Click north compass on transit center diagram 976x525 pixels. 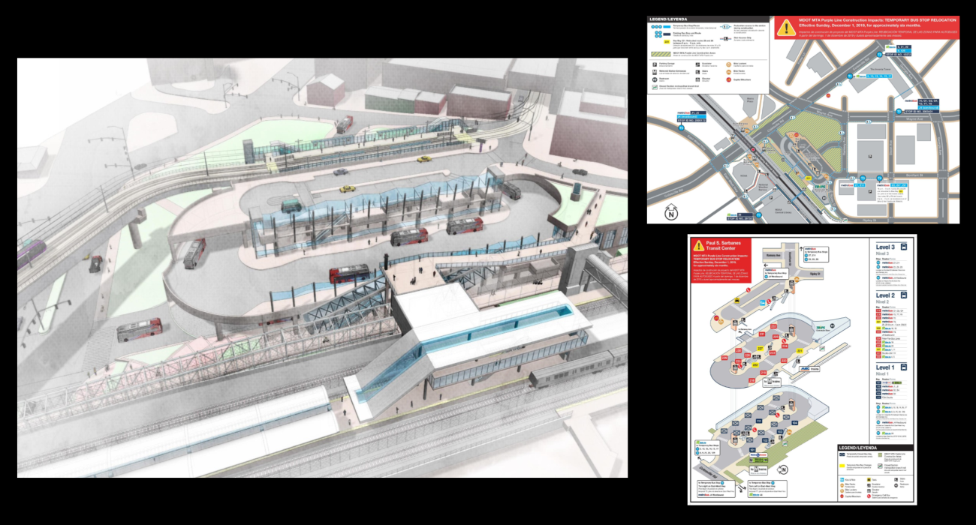coord(784,469)
